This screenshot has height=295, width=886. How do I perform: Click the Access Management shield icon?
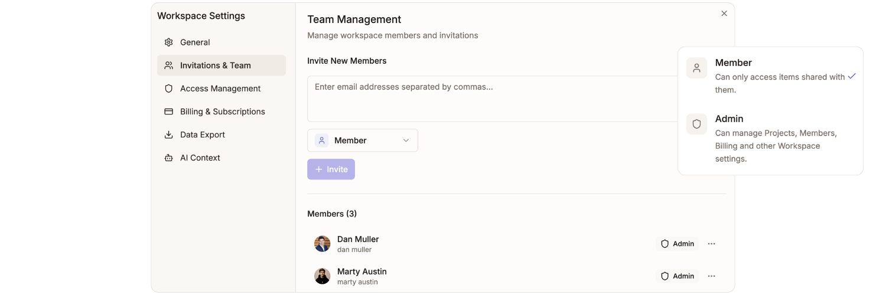pyautogui.click(x=169, y=88)
